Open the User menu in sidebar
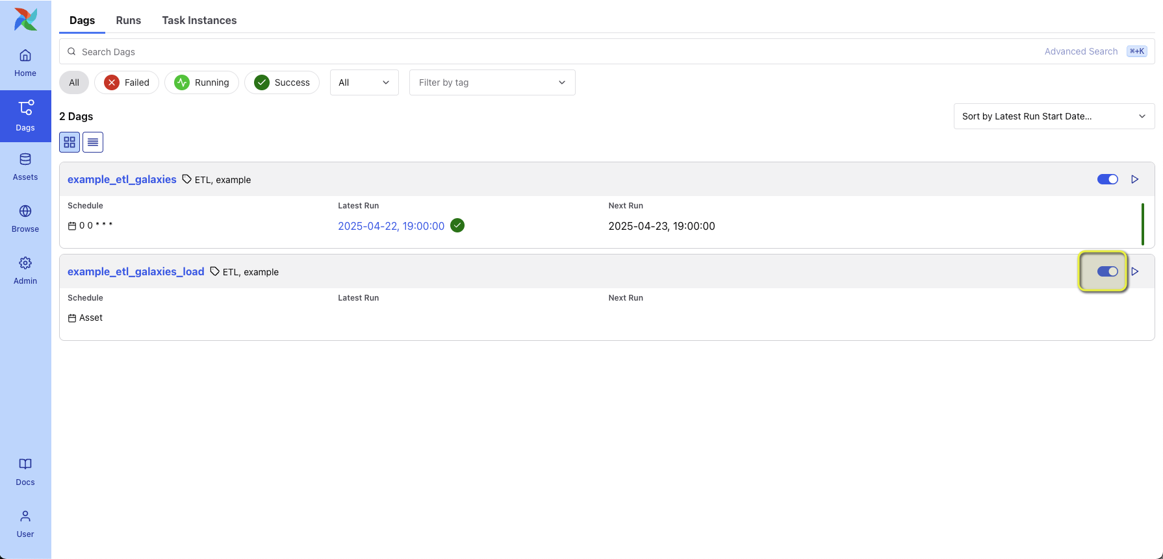 [25, 524]
